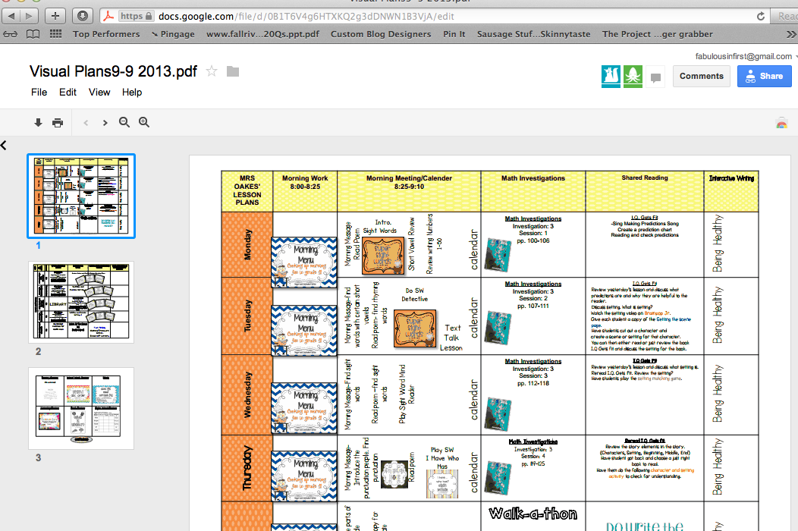Screen dimensions: 798x531
Task: Open the browser downloads icon
Action: (83, 16)
